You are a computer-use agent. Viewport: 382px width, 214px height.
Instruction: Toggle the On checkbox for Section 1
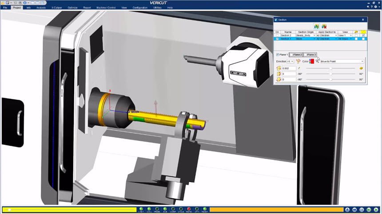pos(277,39)
